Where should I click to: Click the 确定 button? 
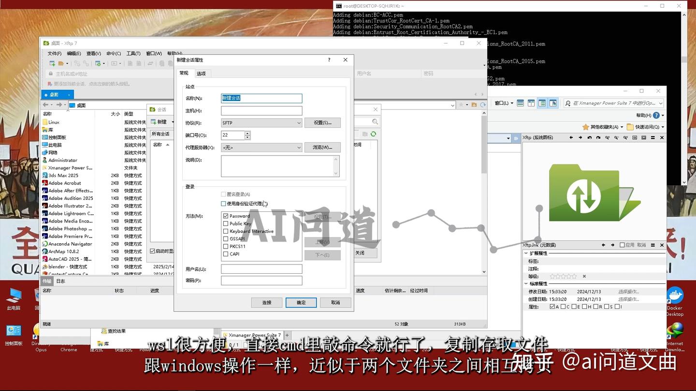[301, 303]
